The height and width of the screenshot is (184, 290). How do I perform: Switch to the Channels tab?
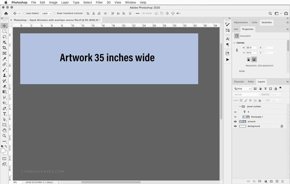(x=239, y=82)
